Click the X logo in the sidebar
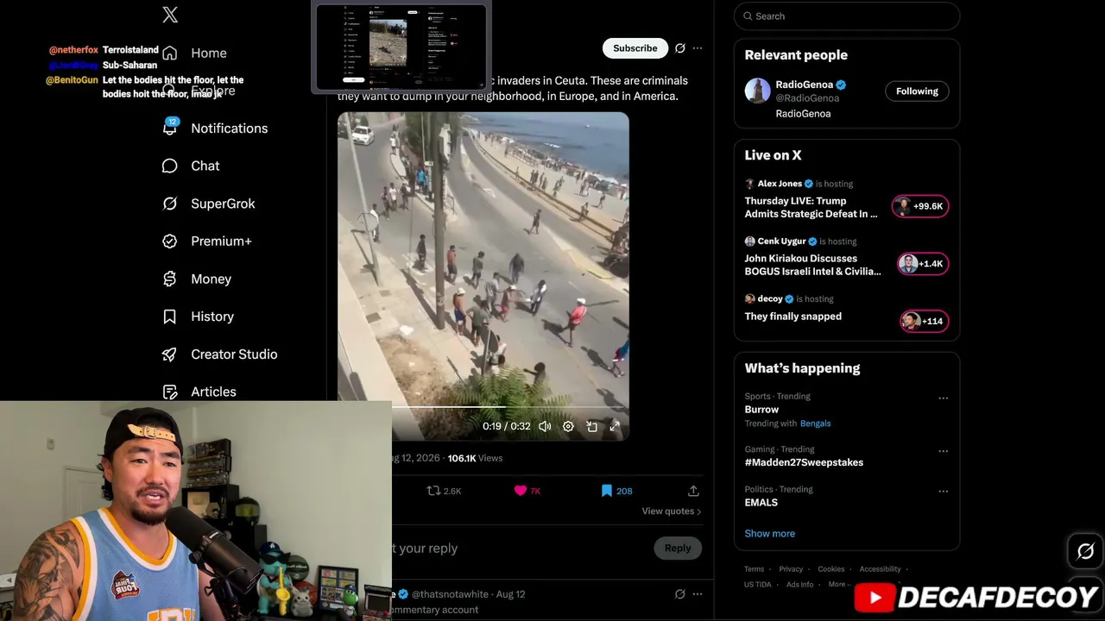The width and height of the screenshot is (1105, 621). point(170,15)
